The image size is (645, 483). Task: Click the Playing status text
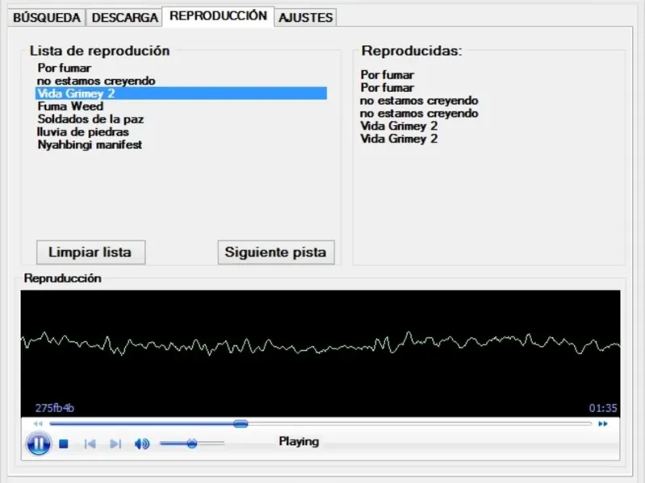pyautogui.click(x=299, y=441)
